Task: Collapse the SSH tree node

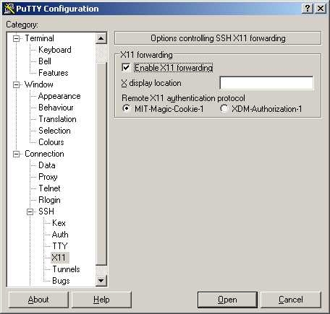Action: click(30, 211)
